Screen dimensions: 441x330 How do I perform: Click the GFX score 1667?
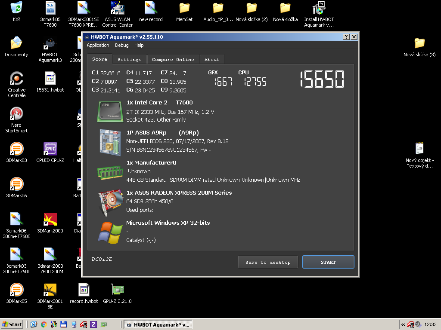224,82
